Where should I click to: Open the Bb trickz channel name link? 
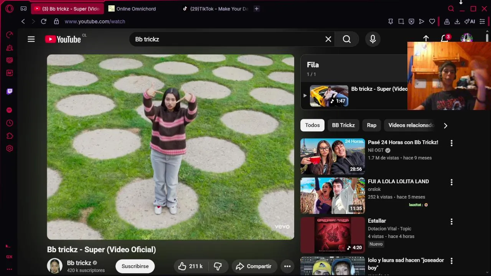coord(79,263)
